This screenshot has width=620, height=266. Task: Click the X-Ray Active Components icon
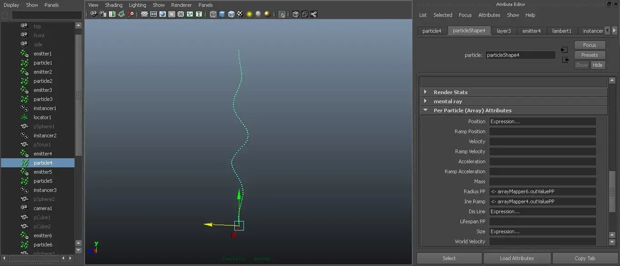point(305,14)
